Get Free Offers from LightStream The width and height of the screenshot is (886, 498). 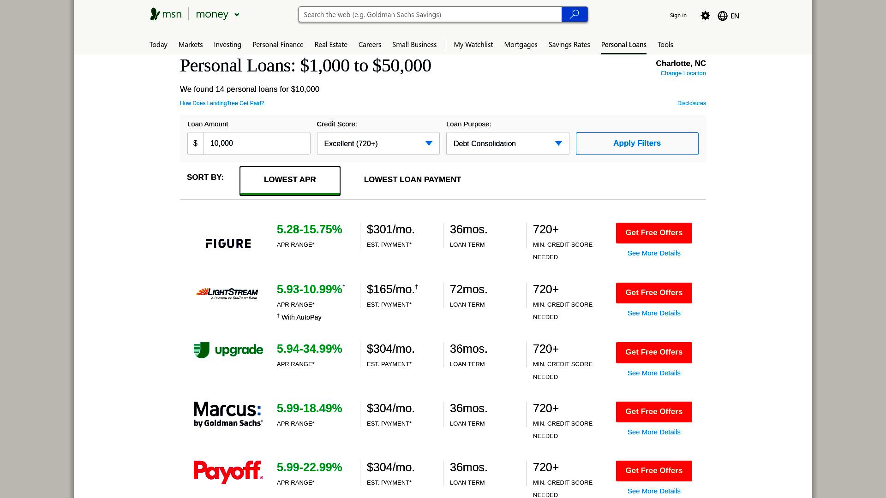tap(654, 293)
